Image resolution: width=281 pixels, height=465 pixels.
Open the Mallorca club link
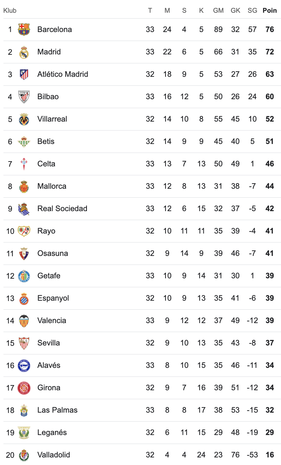(x=52, y=186)
